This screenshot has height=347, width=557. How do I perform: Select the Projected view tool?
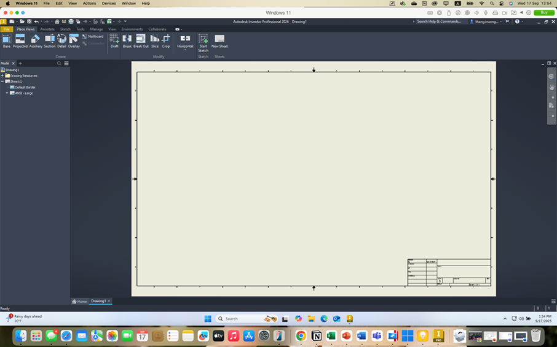click(20, 40)
